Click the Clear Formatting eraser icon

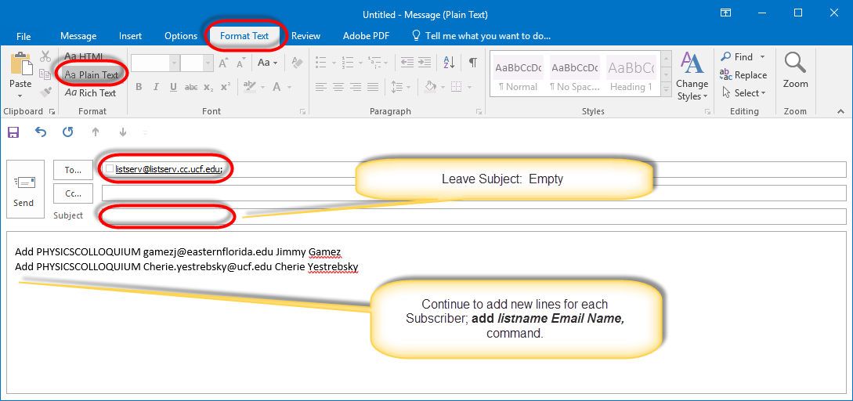(297, 63)
